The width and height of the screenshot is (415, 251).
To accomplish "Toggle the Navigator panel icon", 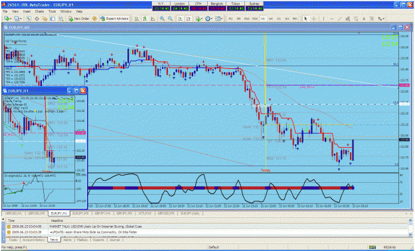I will [x=44, y=19].
